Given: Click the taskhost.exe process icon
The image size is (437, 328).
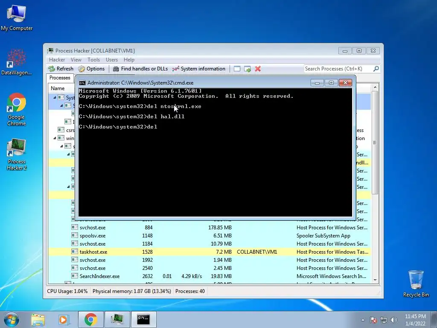Looking at the screenshot, I should click(74, 252).
